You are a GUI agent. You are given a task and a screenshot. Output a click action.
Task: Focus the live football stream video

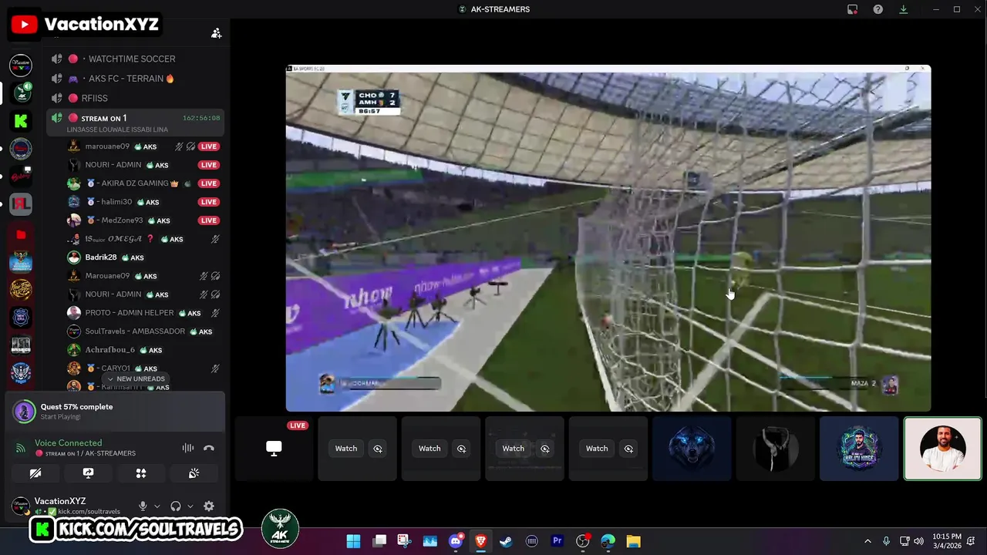608,238
